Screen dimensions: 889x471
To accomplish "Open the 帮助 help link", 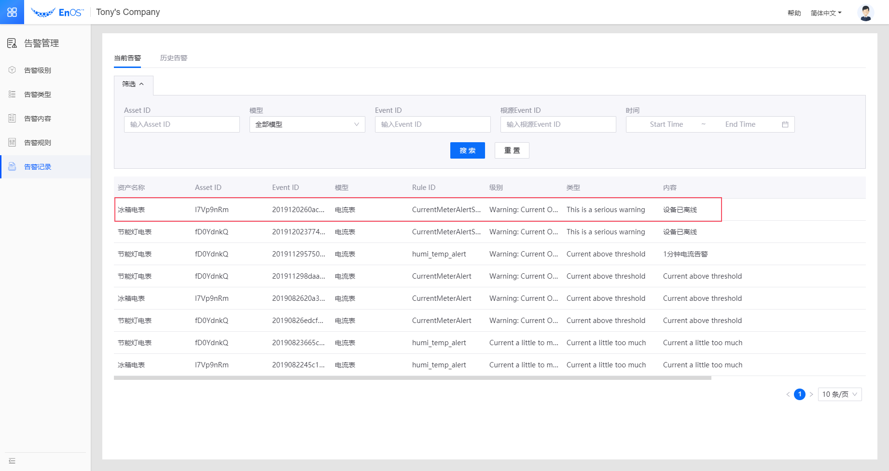I will 794,13.
